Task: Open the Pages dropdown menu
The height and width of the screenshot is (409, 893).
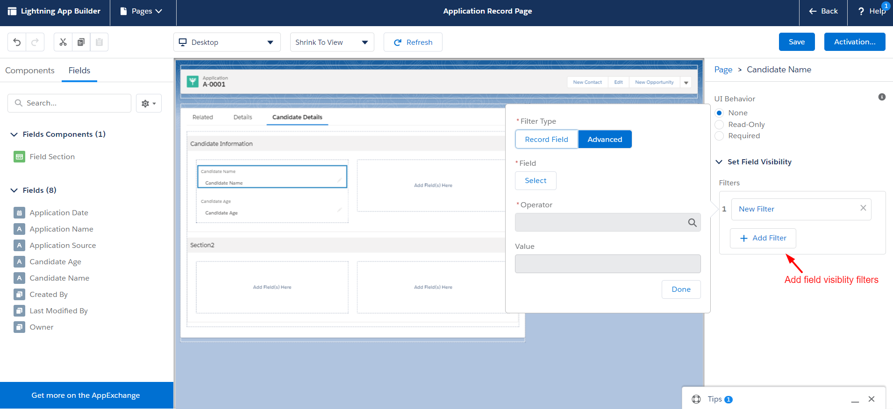Action: pyautogui.click(x=142, y=11)
